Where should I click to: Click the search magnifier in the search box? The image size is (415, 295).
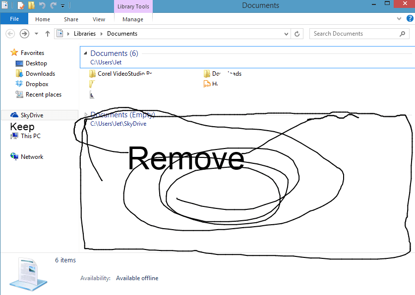[403, 33]
